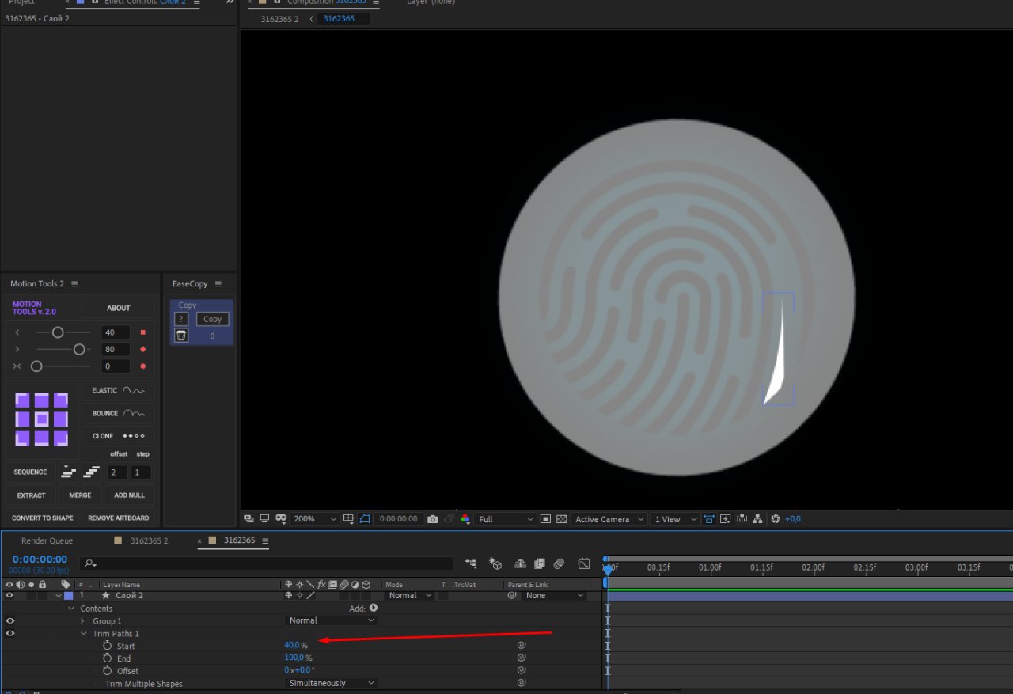Image resolution: width=1013 pixels, height=694 pixels.
Task: Toggle visibility of layer Слой 2
Action: [x=9, y=595]
